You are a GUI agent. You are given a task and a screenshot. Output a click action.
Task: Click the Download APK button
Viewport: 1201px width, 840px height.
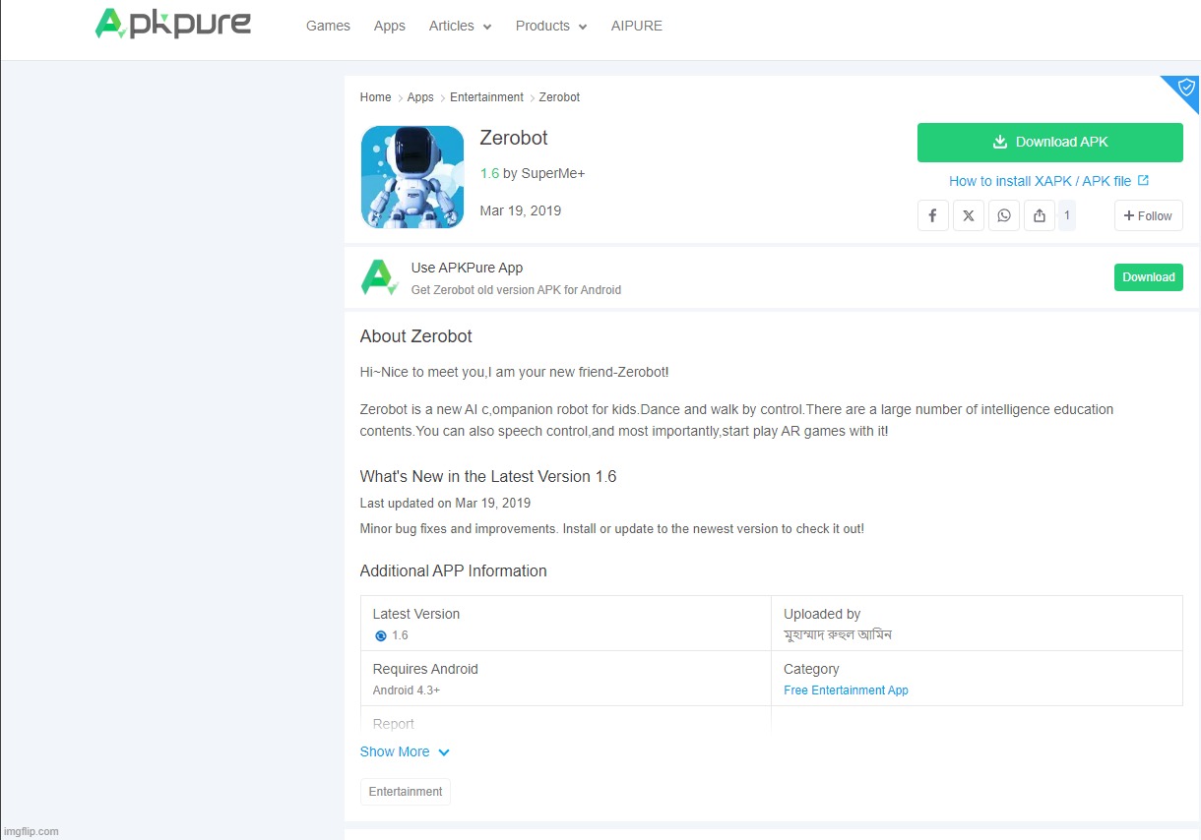[1050, 143]
